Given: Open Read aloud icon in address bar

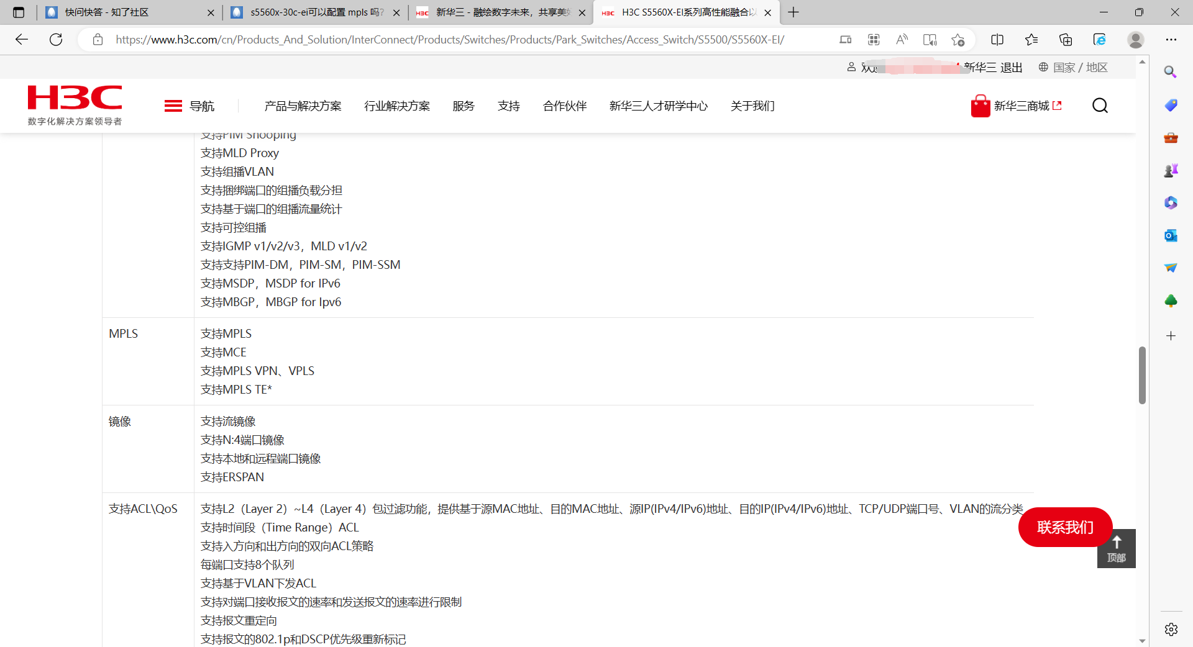Looking at the screenshot, I should tap(902, 40).
